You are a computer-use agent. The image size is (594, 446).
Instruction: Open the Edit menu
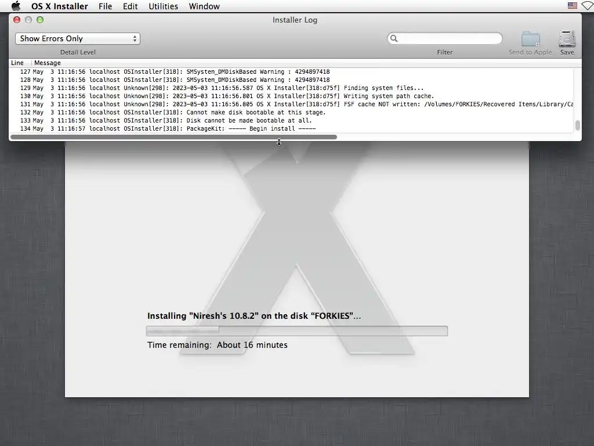coord(130,6)
